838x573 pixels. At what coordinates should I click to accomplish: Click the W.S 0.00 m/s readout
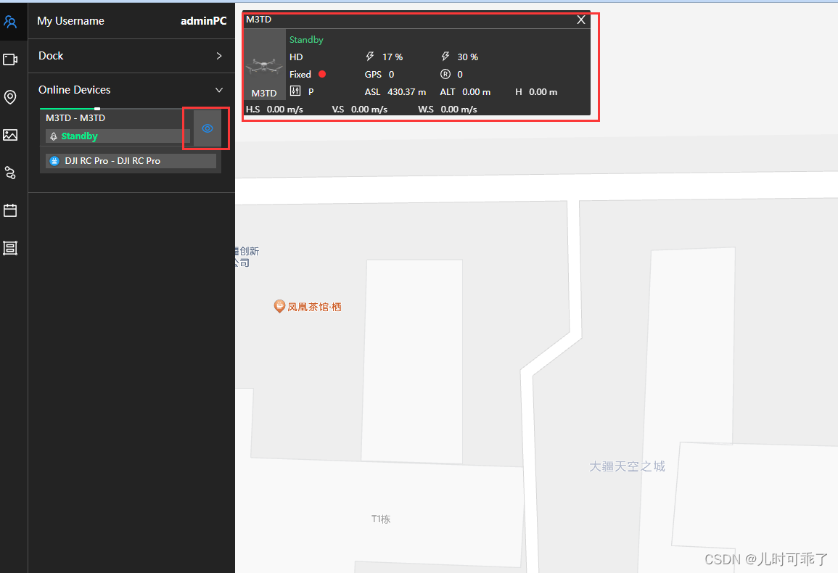click(x=448, y=110)
